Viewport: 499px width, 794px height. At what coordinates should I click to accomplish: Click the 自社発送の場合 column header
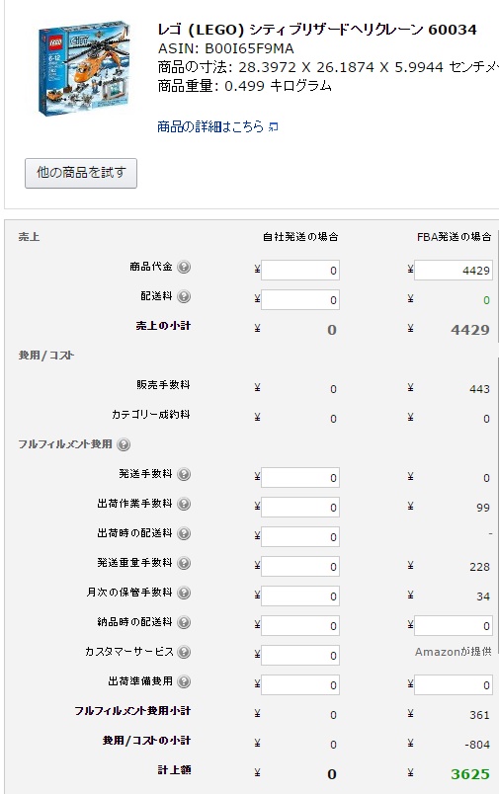pyautogui.click(x=300, y=236)
